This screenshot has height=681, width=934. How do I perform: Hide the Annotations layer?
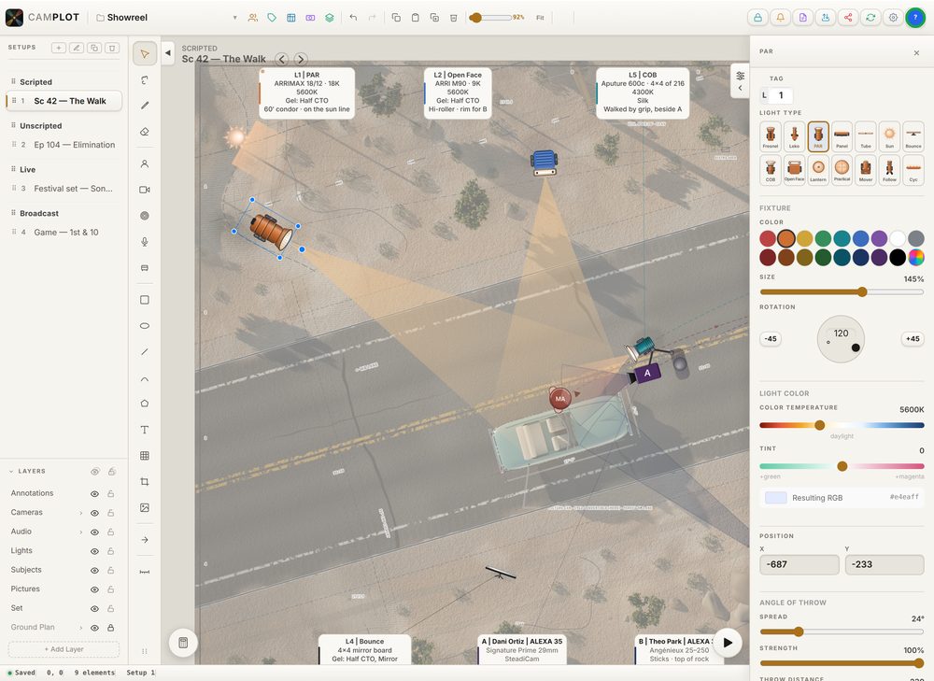[94, 494]
